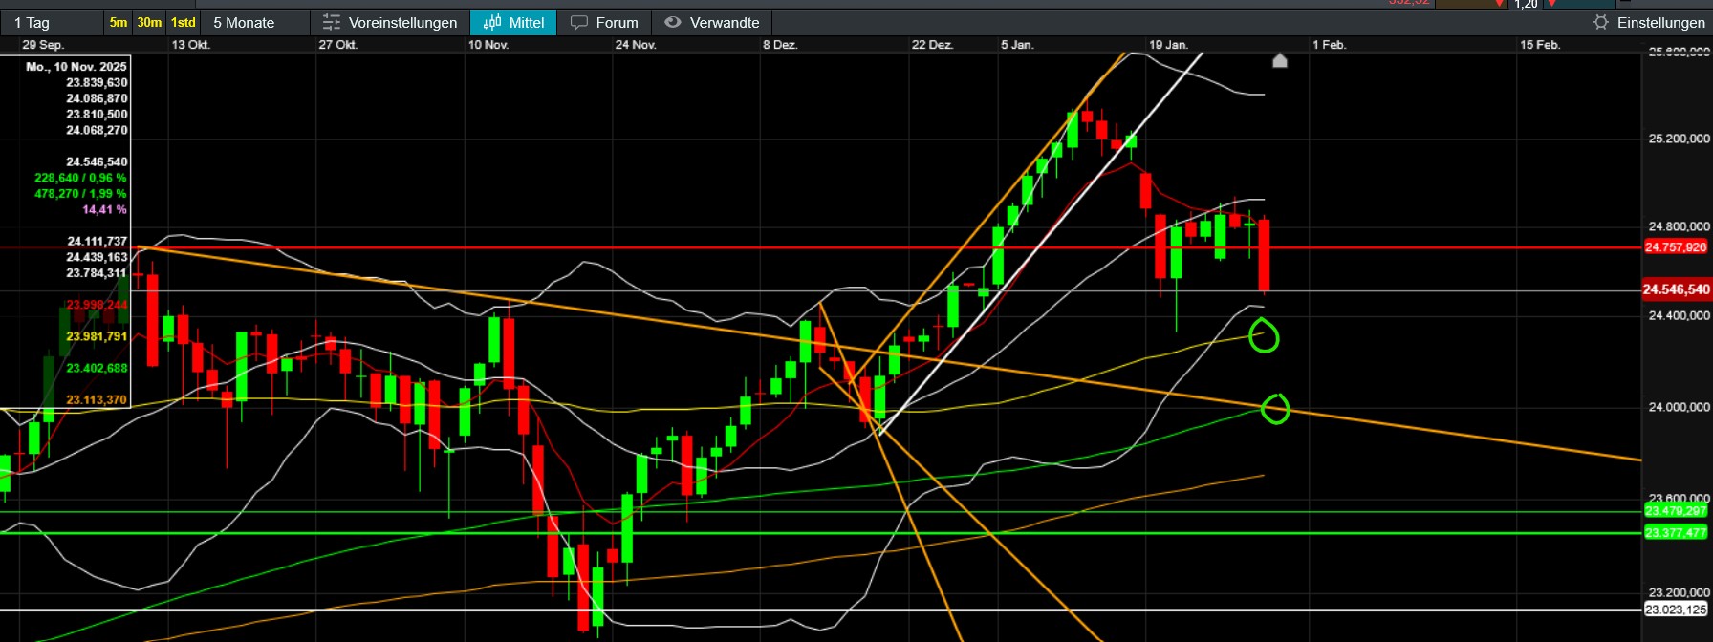Select the 30m timeframe shortcut
The width and height of the screenshot is (1713, 642).
click(149, 22)
